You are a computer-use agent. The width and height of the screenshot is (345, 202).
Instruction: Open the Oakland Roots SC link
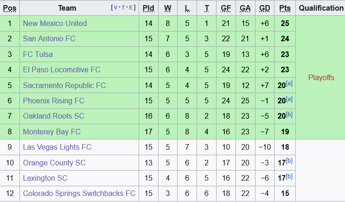(x=53, y=116)
